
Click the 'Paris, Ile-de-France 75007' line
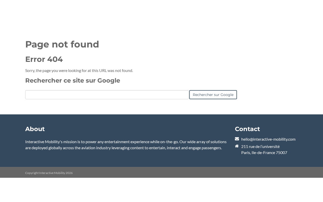click(264, 153)
